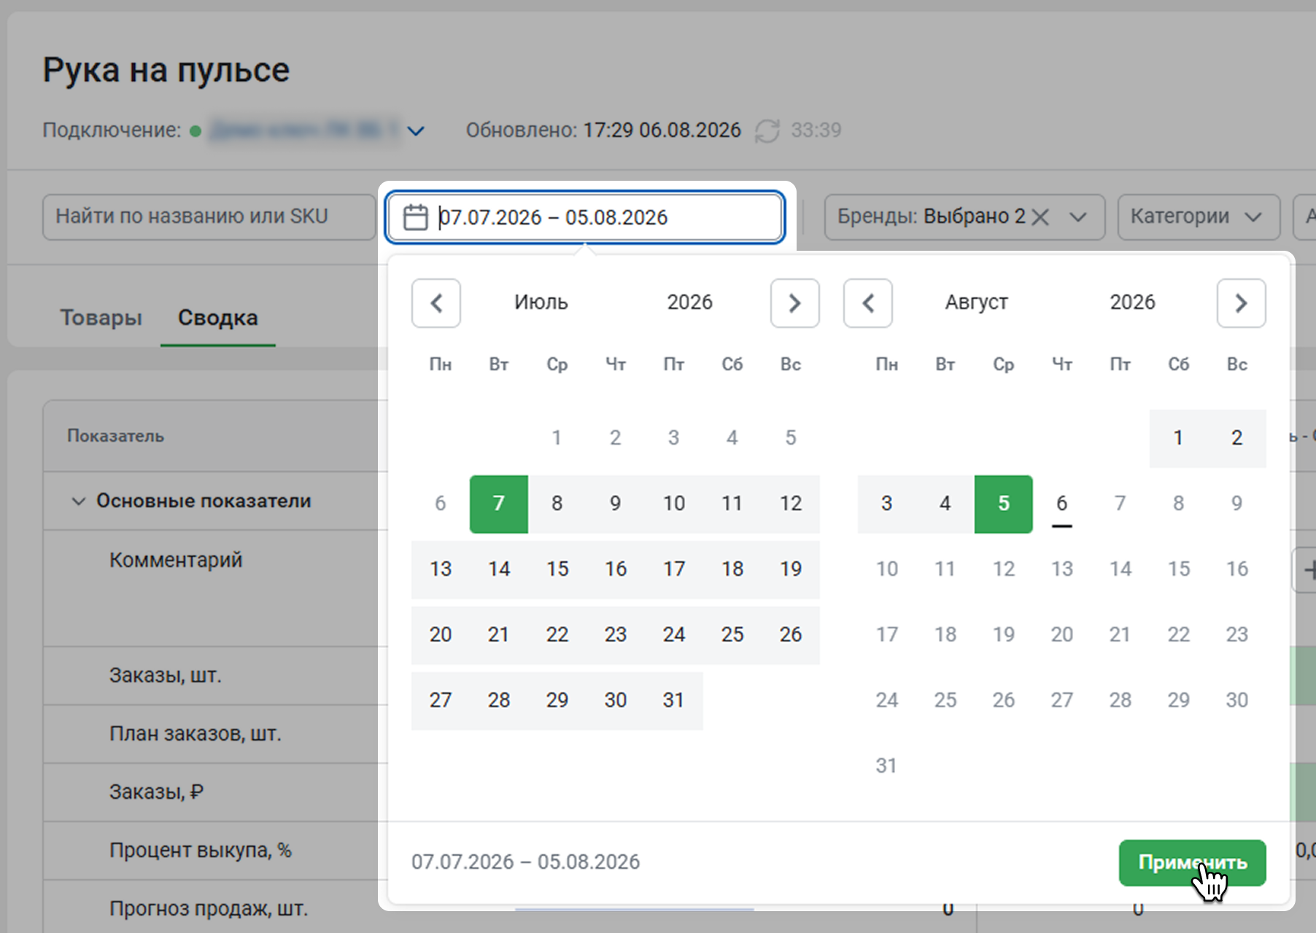This screenshot has width=1316, height=933.
Task: Select July 31 in the calendar
Action: click(673, 700)
